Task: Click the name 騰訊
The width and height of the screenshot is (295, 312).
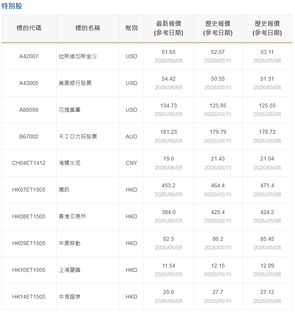Action: point(64,190)
